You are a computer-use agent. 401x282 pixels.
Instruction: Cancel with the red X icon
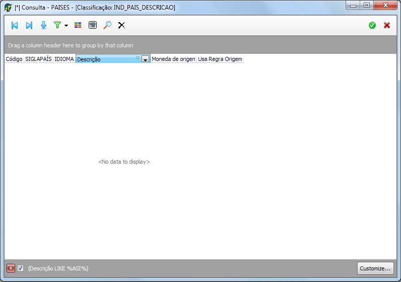[x=387, y=25]
